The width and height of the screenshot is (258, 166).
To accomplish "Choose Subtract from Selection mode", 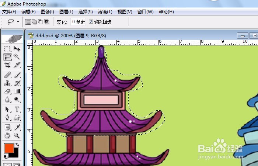I will (40, 22).
